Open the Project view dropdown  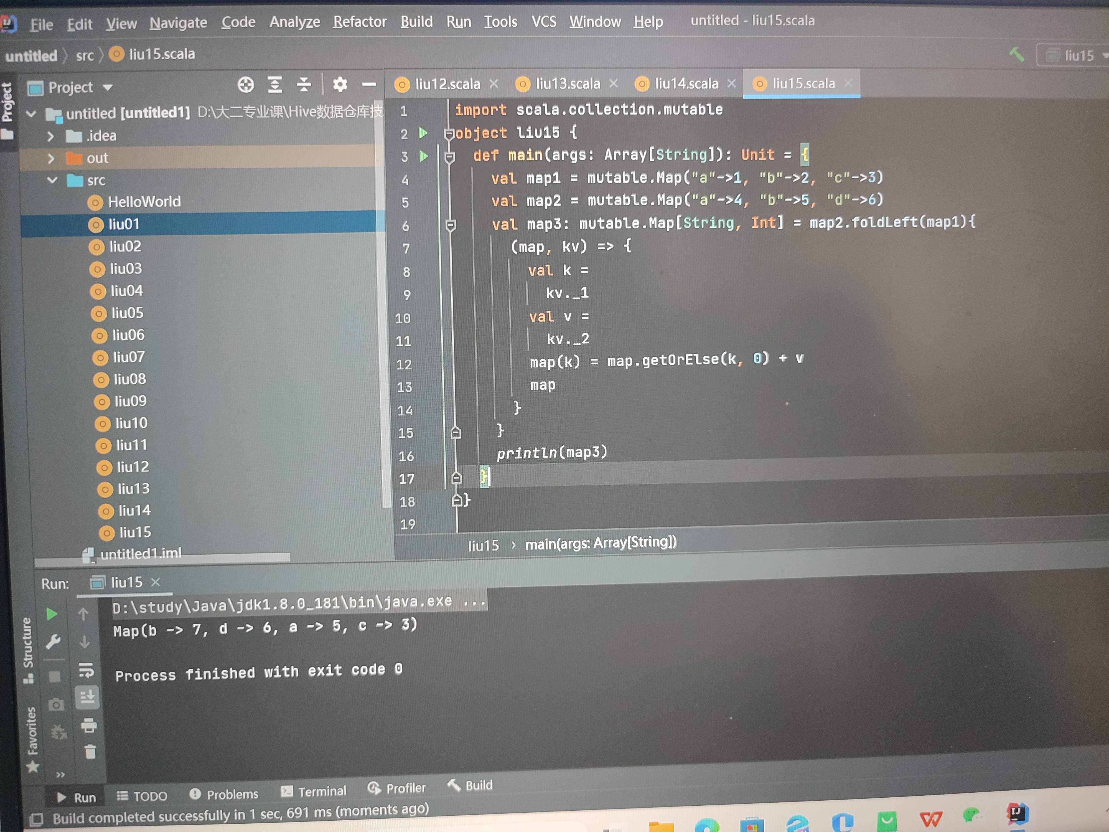pyautogui.click(x=107, y=88)
